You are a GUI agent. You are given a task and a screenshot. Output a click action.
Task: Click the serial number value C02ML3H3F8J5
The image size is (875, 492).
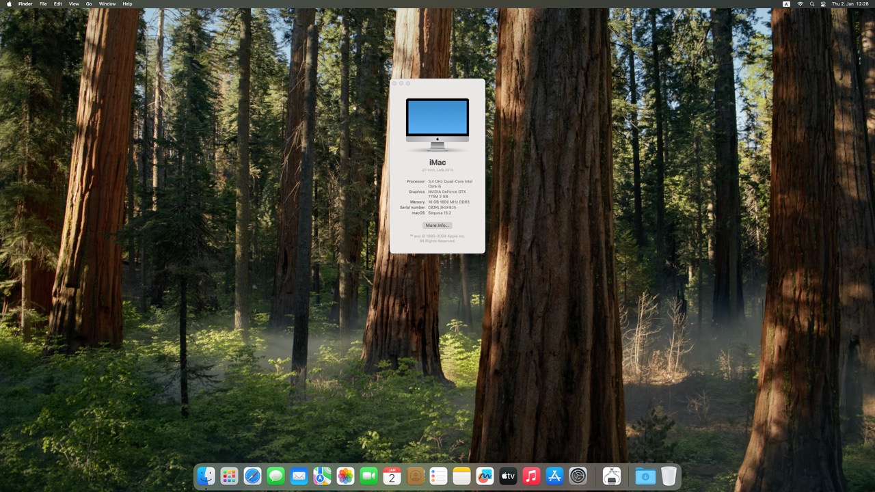(442, 208)
